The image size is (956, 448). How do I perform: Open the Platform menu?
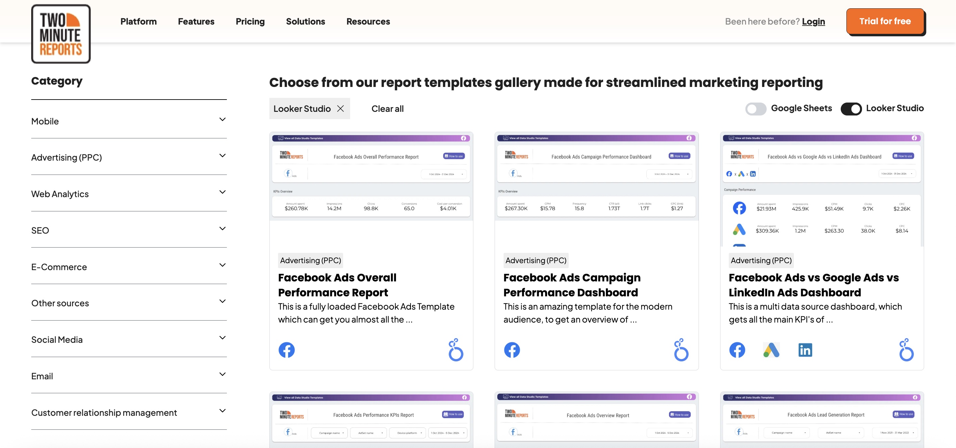[x=139, y=22]
